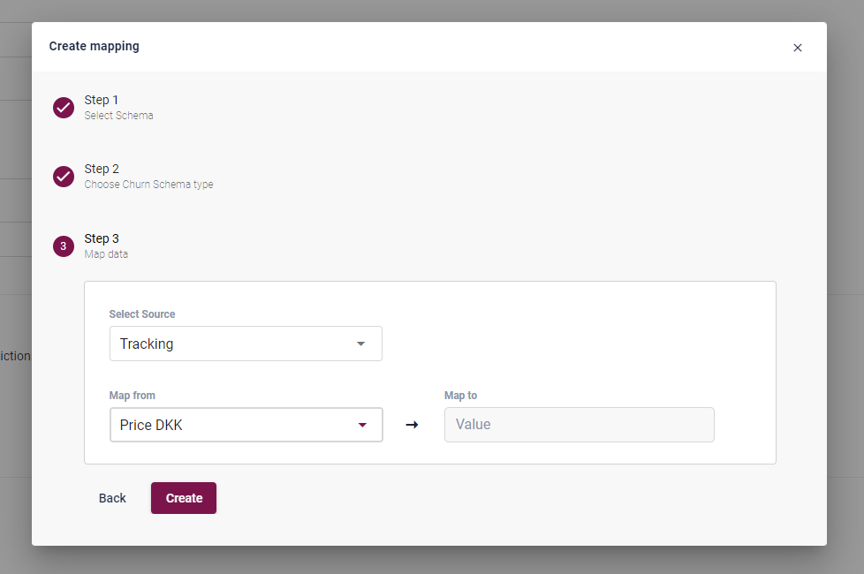Viewport: 864px width, 574px height.
Task: Select the Step 3 label
Action: [x=102, y=238]
